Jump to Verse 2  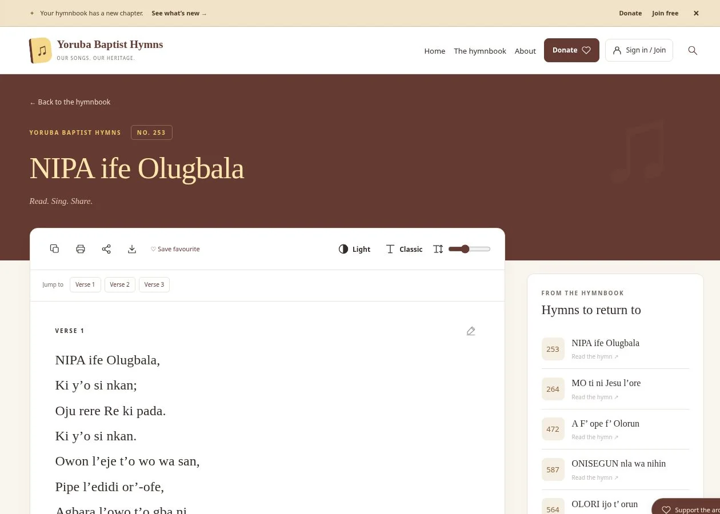120,284
